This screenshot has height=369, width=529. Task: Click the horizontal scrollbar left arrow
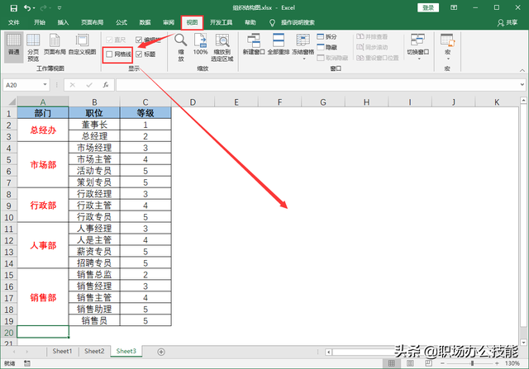click(x=329, y=352)
